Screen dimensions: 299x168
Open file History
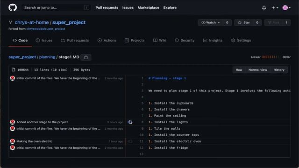pos(279,70)
